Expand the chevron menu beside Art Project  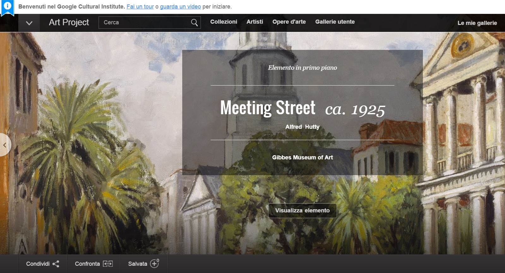[x=29, y=23]
